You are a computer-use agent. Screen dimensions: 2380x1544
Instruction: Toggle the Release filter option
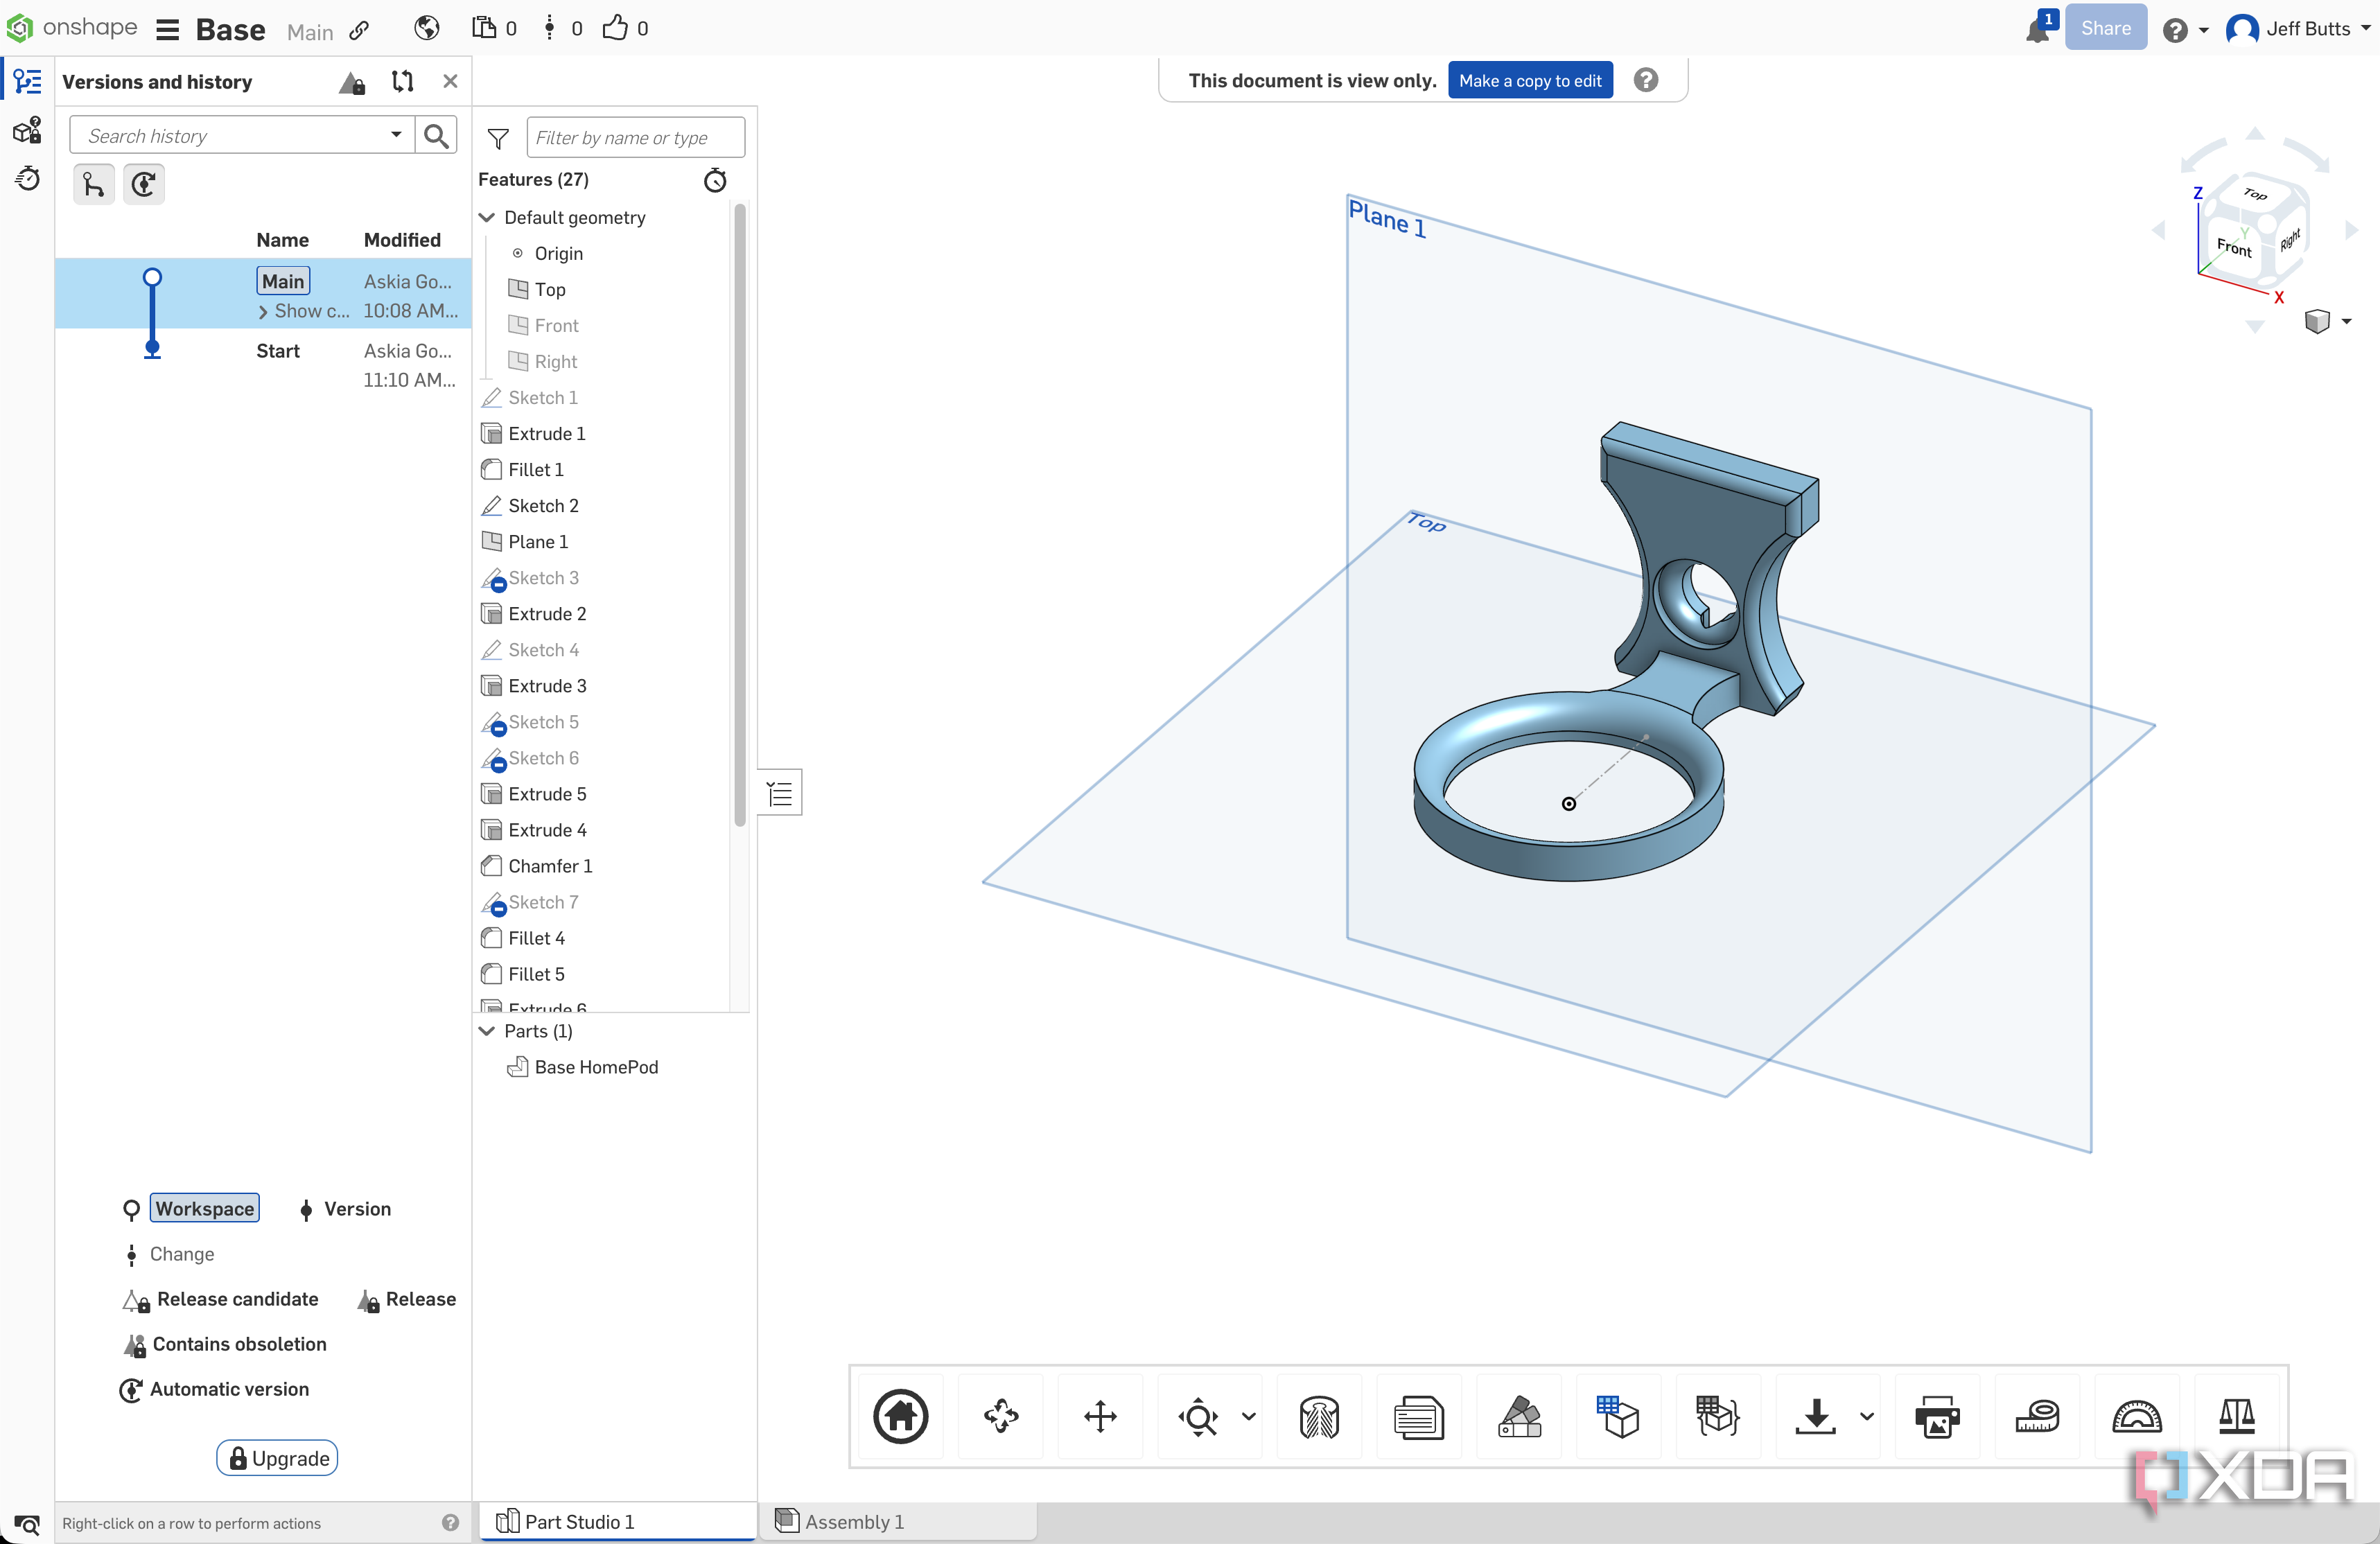(406, 1299)
